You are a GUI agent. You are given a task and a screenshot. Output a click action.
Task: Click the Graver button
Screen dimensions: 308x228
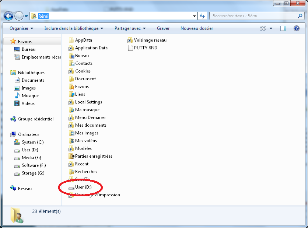[x=163, y=28]
